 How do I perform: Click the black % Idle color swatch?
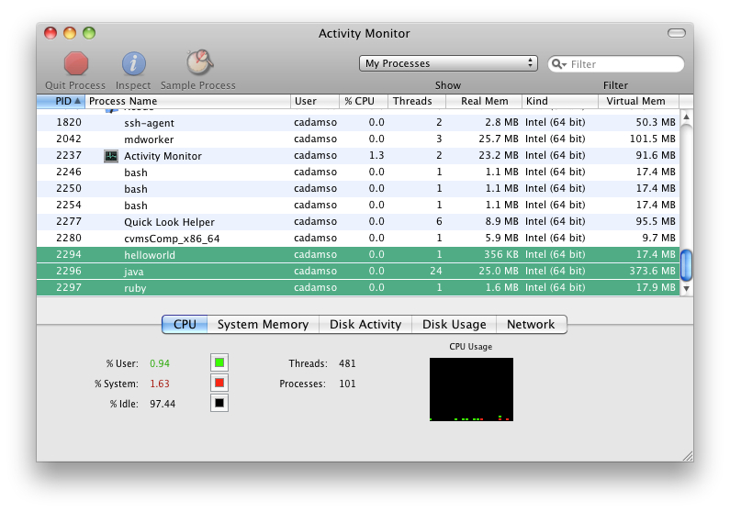click(x=219, y=403)
